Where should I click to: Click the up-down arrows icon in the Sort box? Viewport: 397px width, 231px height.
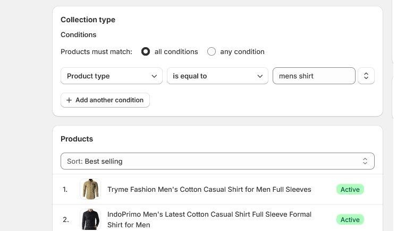click(x=365, y=161)
